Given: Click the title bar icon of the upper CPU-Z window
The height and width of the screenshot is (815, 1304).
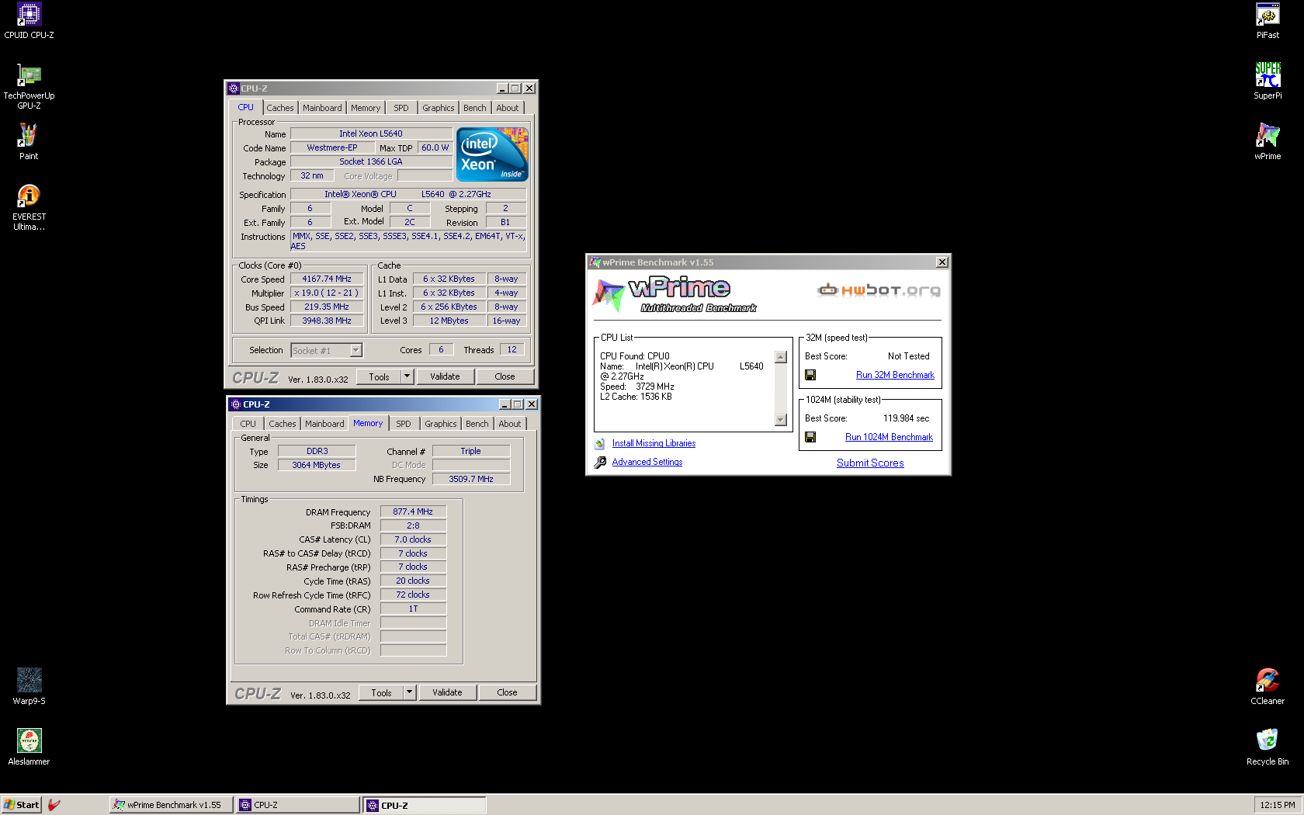Looking at the screenshot, I should [x=234, y=88].
